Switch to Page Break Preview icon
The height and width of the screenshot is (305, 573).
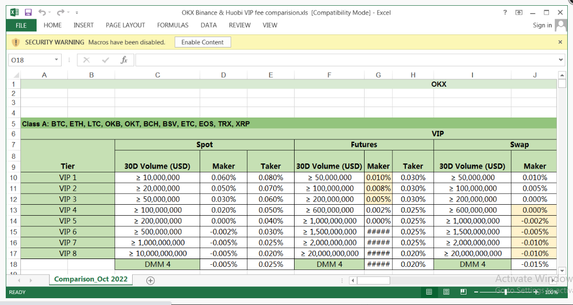pyautogui.click(x=463, y=292)
